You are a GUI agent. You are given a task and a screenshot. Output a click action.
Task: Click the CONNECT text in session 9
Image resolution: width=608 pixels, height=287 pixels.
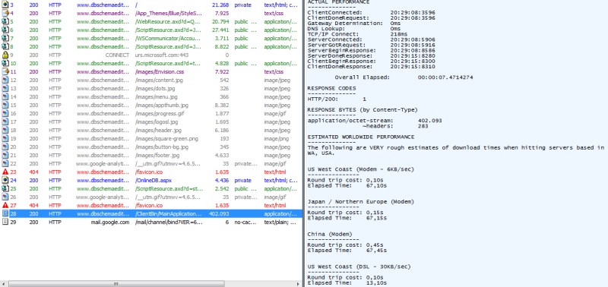coord(117,55)
